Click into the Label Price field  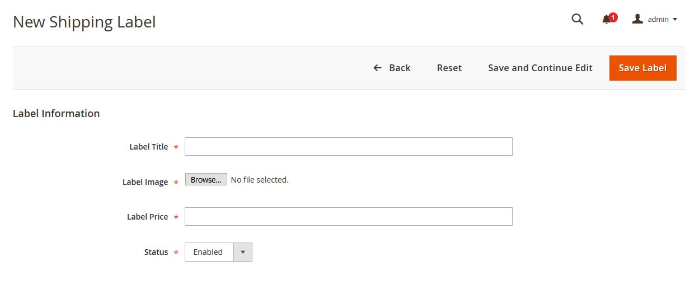[x=348, y=217]
